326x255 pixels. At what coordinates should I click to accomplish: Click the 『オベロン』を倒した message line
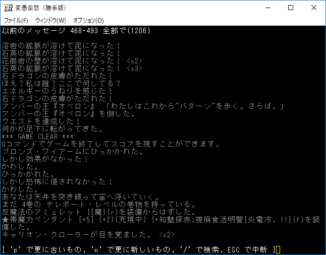[x=69, y=114]
